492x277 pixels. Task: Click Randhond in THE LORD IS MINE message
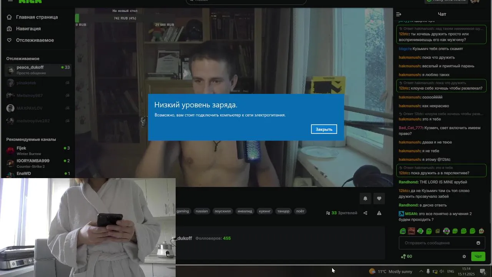[409, 182]
